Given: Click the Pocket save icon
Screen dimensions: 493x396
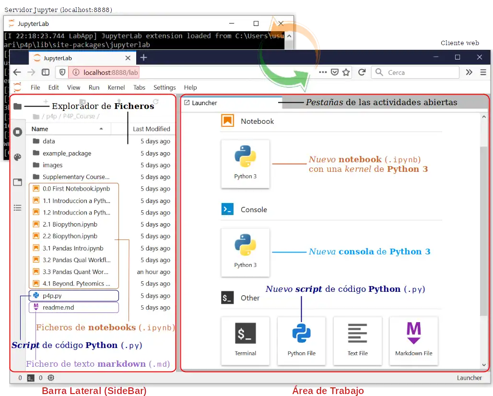Looking at the screenshot, I should [335, 72].
